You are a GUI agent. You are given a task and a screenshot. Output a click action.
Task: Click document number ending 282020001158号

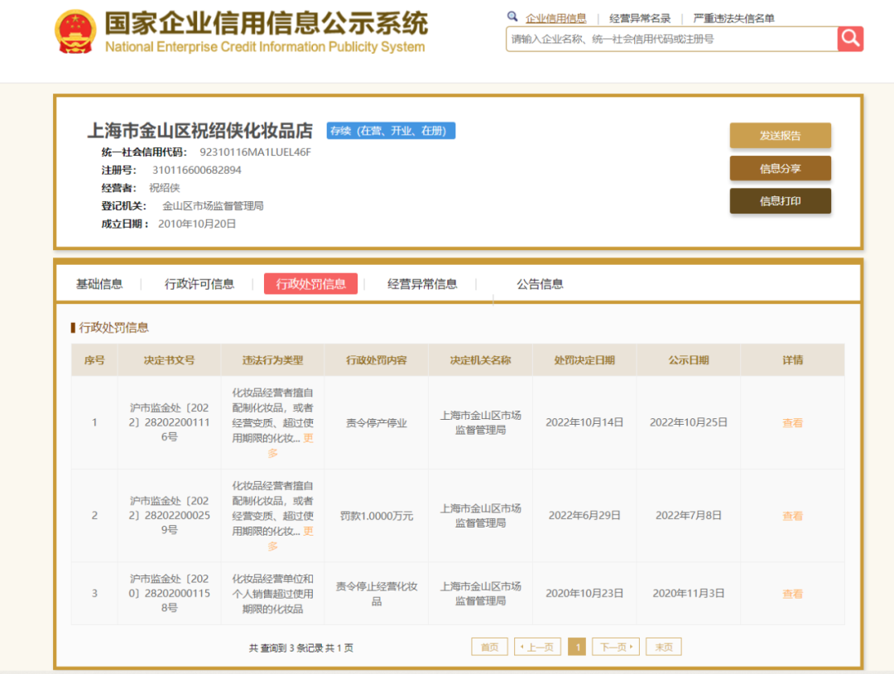(170, 594)
